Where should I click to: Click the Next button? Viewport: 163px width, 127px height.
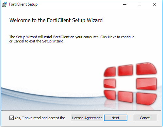[x=116, y=118]
